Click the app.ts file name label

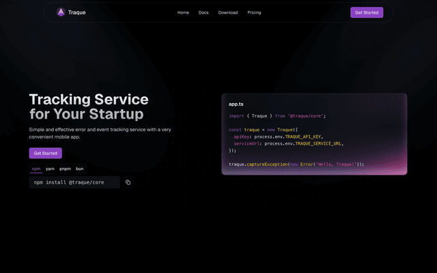236,104
